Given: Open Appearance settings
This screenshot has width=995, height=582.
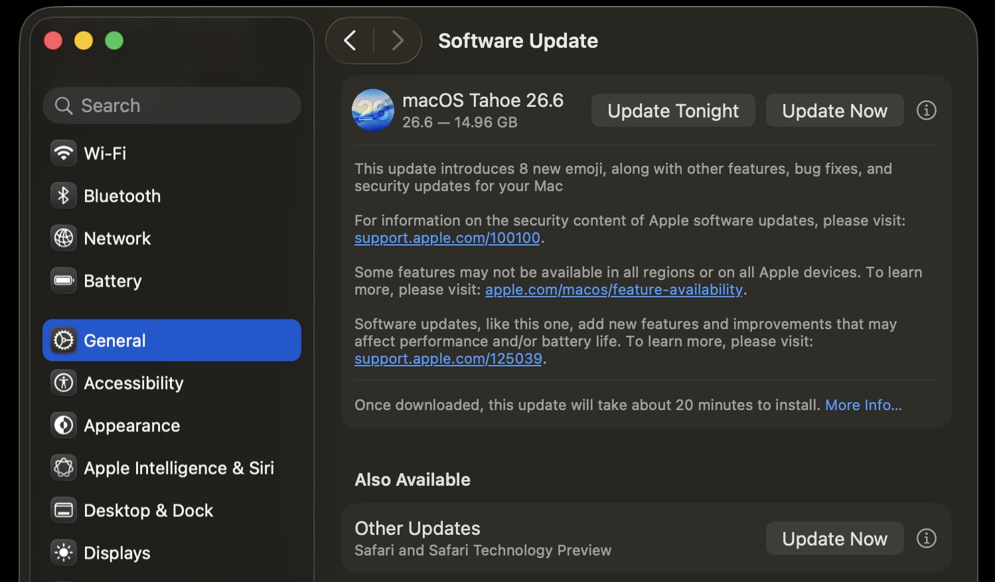Looking at the screenshot, I should [x=172, y=425].
